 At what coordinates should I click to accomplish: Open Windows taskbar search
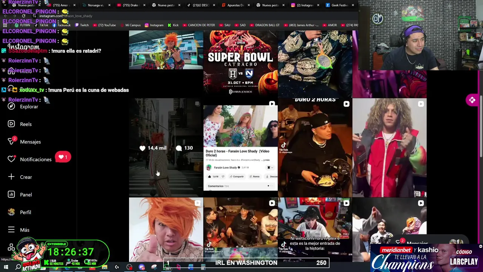18,267
